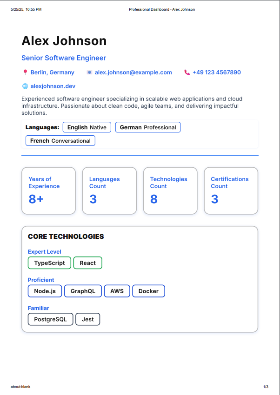Click the summary paragraph starting with Experienced
The image size is (280, 395).
click(x=132, y=106)
